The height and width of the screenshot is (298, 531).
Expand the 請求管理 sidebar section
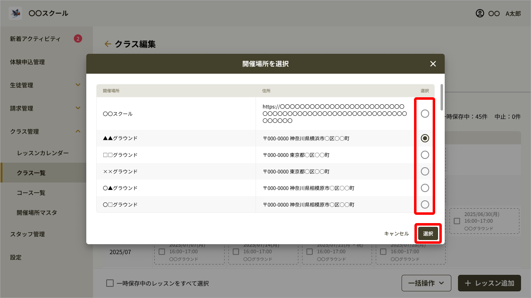78,108
